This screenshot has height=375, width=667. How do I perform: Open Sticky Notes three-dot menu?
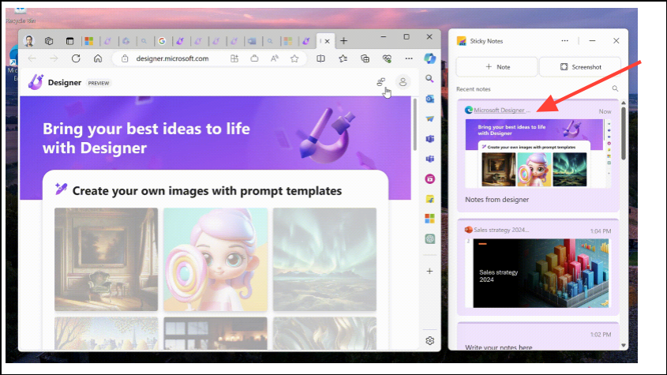564,41
